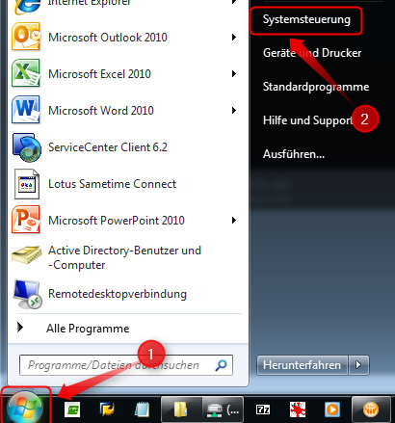The image size is (395, 423).
Task: Open Standardprogramme
Action: pos(316,87)
